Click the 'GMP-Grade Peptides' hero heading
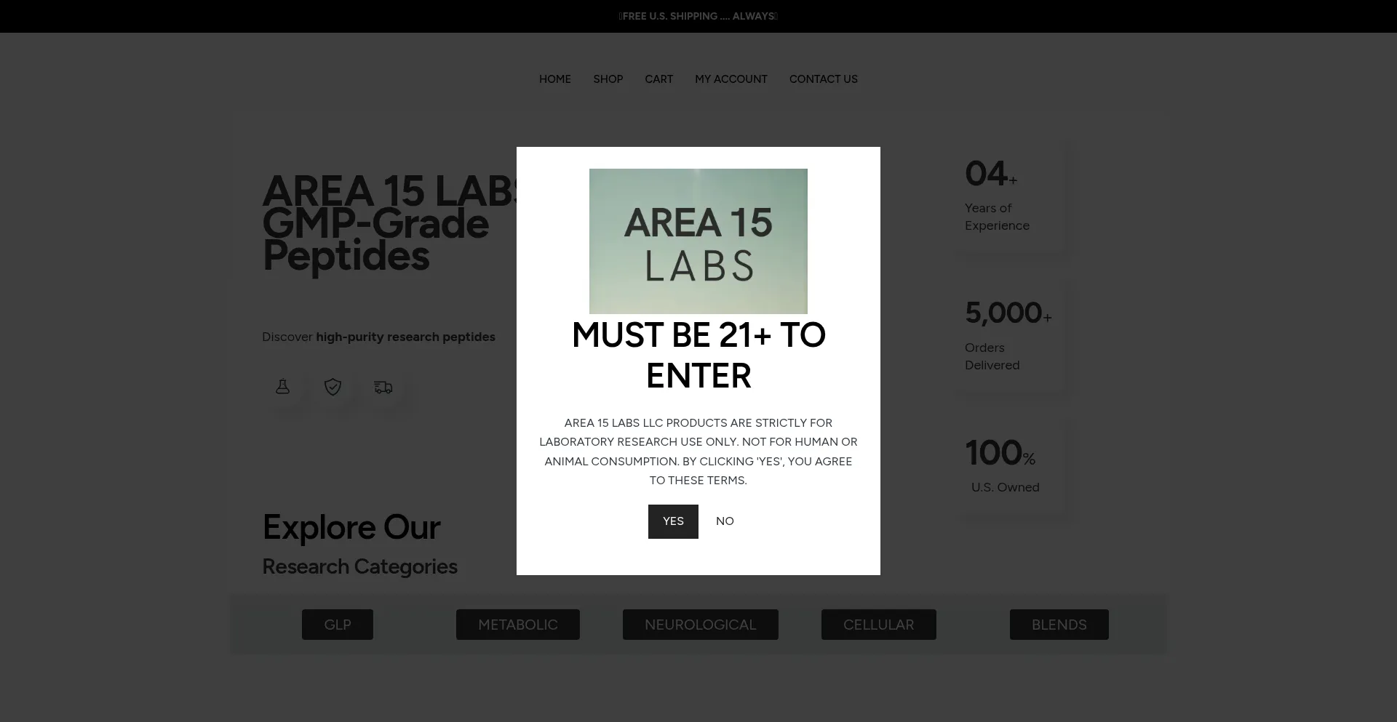Viewport: 1397px width, 722px height. tap(375, 240)
